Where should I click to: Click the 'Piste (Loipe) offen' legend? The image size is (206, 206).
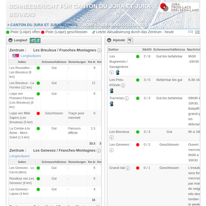23,32
